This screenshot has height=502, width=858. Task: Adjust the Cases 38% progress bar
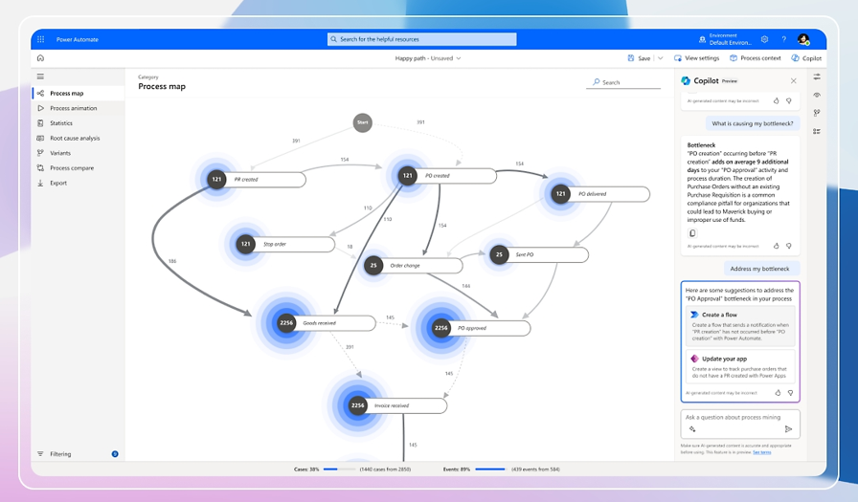339,469
